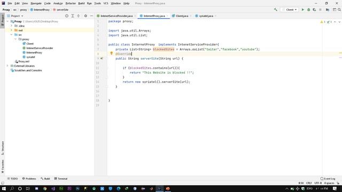Open Project panel settings gear

tap(85, 16)
